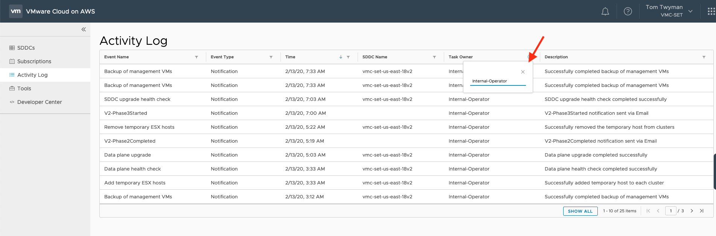The image size is (716, 236).
Task: Open Developer Center in sidebar
Action: pyautogui.click(x=39, y=102)
